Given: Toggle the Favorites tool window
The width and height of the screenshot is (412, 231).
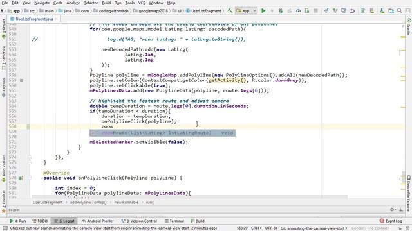Looking at the screenshot, I should point(4,201).
